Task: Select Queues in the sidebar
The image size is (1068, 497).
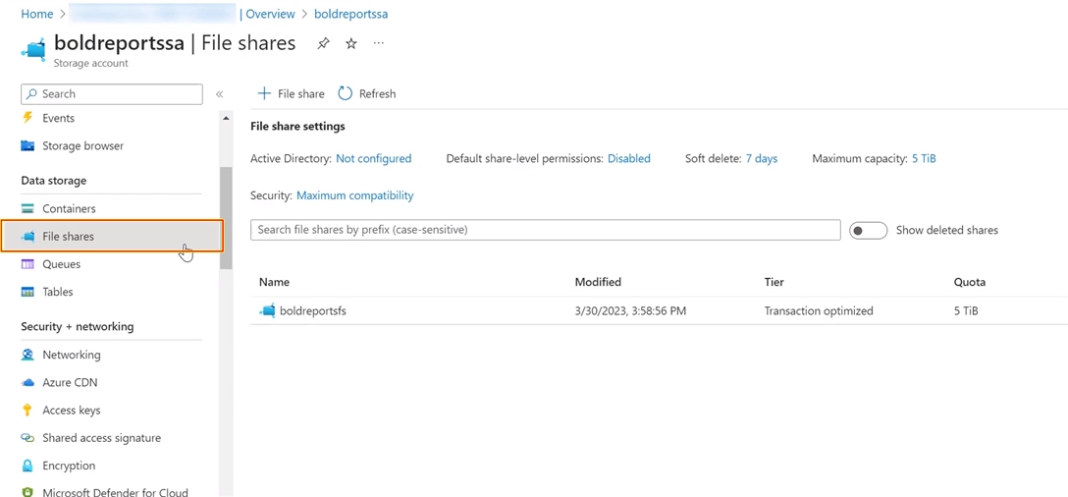Action: [x=61, y=264]
